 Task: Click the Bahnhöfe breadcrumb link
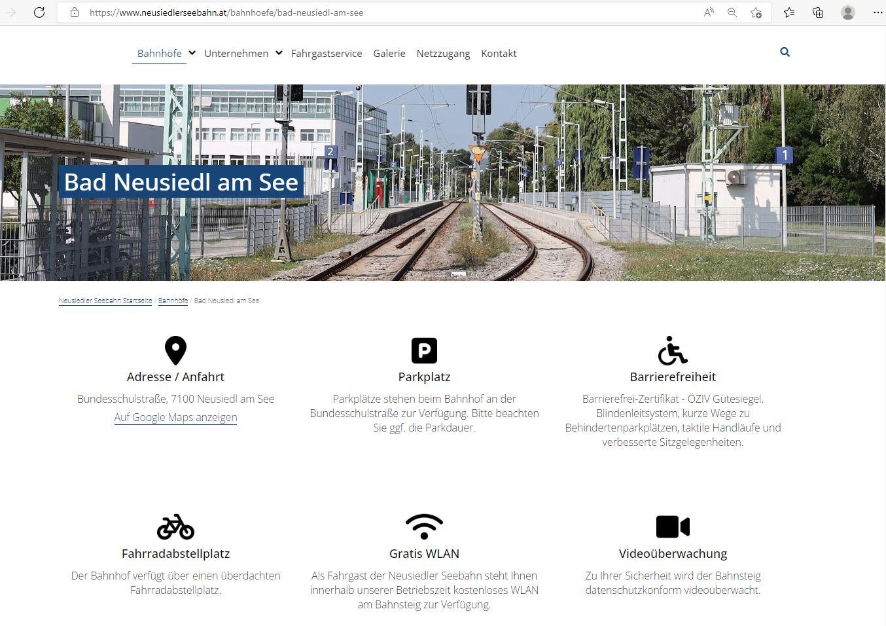click(x=173, y=301)
